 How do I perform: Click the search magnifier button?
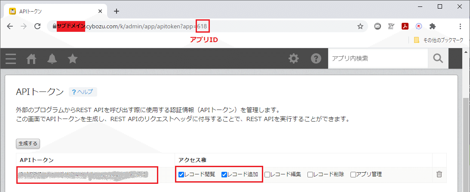[x=438, y=58]
